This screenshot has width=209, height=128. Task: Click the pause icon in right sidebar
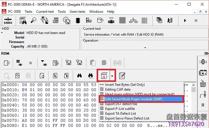pyautogui.click(x=203, y=105)
